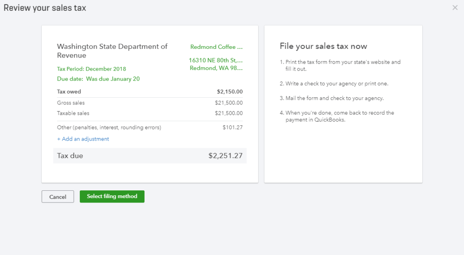464x255 pixels.
Task: Click step 4 about recording payment in QuickBooks
Action: point(339,116)
